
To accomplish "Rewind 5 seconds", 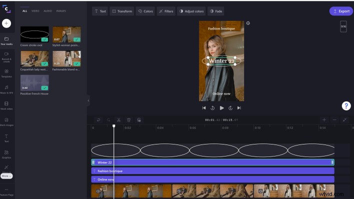I will tap(212, 108).
